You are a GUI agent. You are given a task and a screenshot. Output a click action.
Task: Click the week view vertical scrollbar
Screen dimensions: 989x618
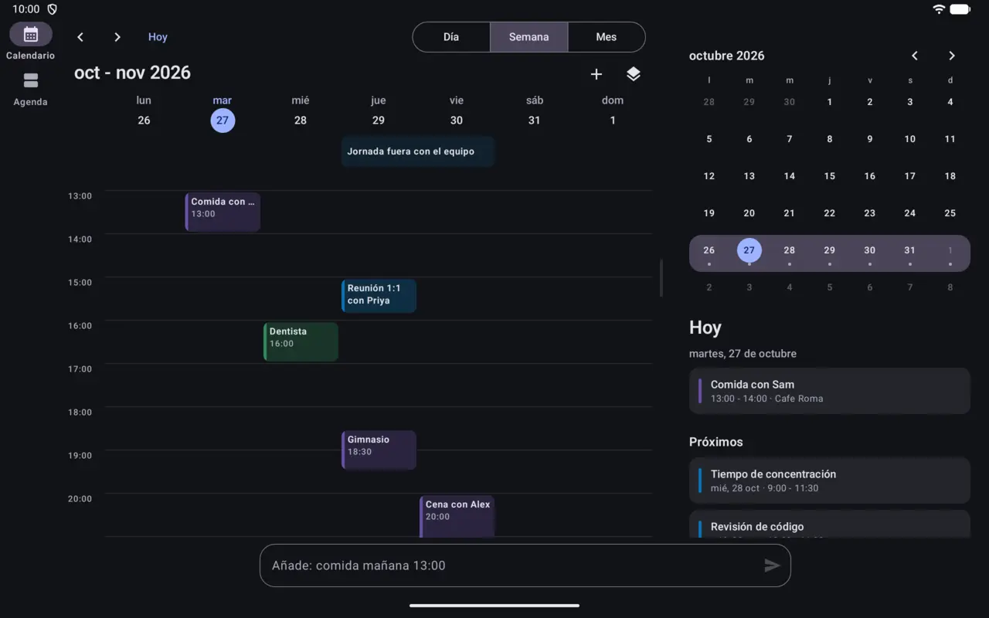661,278
